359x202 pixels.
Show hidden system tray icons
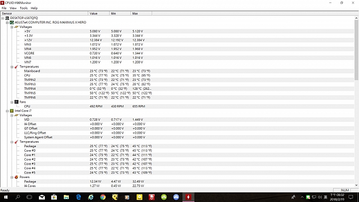click(302, 197)
